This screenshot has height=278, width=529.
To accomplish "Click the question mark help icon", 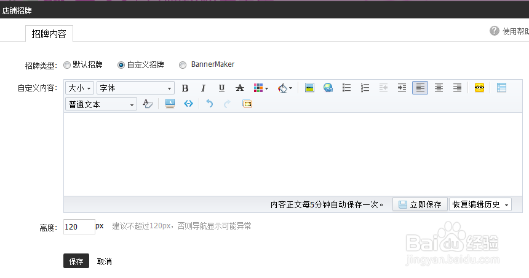I will point(495,31).
